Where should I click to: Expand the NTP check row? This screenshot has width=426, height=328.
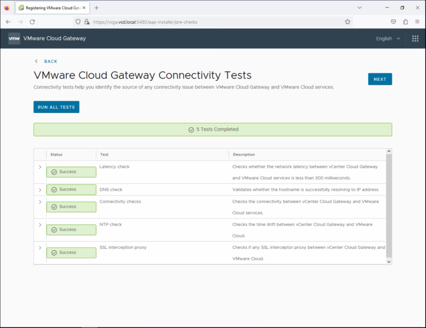[40, 225]
